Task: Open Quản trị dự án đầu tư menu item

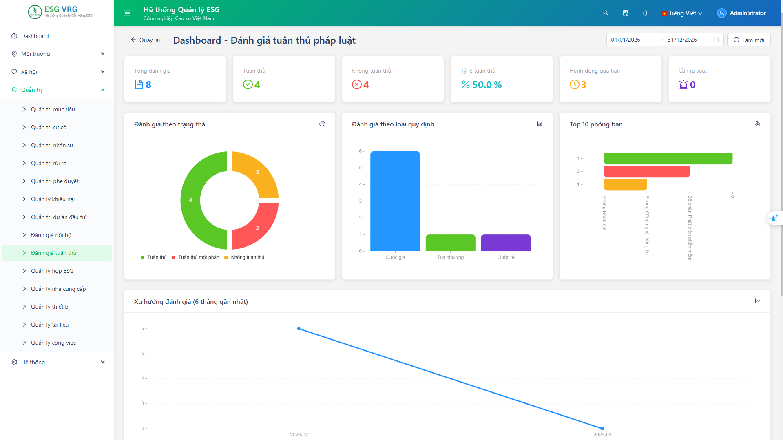Action: [x=57, y=217]
